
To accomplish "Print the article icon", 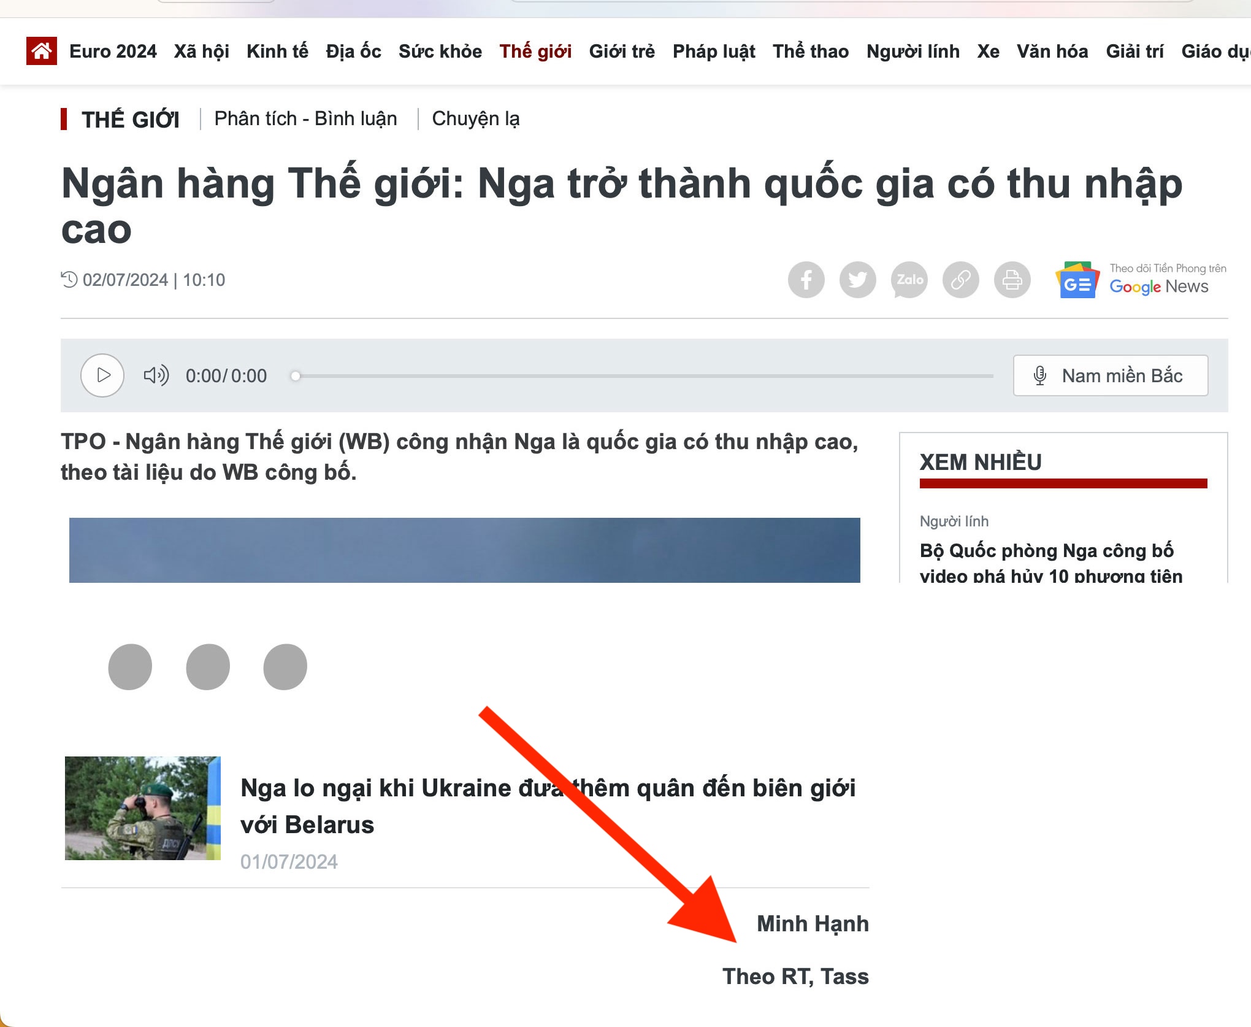I will pyautogui.click(x=1012, y=280).
